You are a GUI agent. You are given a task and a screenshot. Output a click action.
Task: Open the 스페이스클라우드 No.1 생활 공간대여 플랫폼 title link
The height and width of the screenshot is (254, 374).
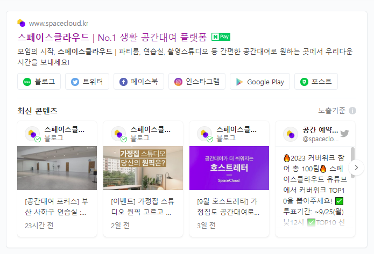coord(112,38)
